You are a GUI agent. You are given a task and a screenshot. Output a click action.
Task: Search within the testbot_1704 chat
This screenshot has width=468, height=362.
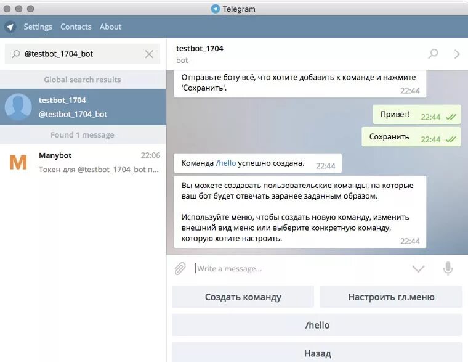[433, 54]
